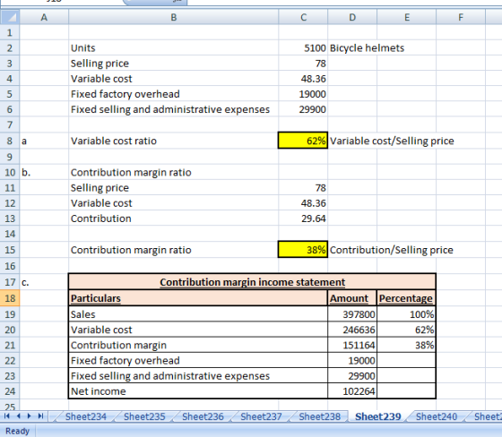The height and width of the screenshot is (437, 502).
Task: Click the Bicycle helmets cell
Action: (367, 48)
